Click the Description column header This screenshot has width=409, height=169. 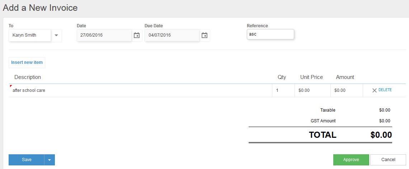tap(28, 77)
